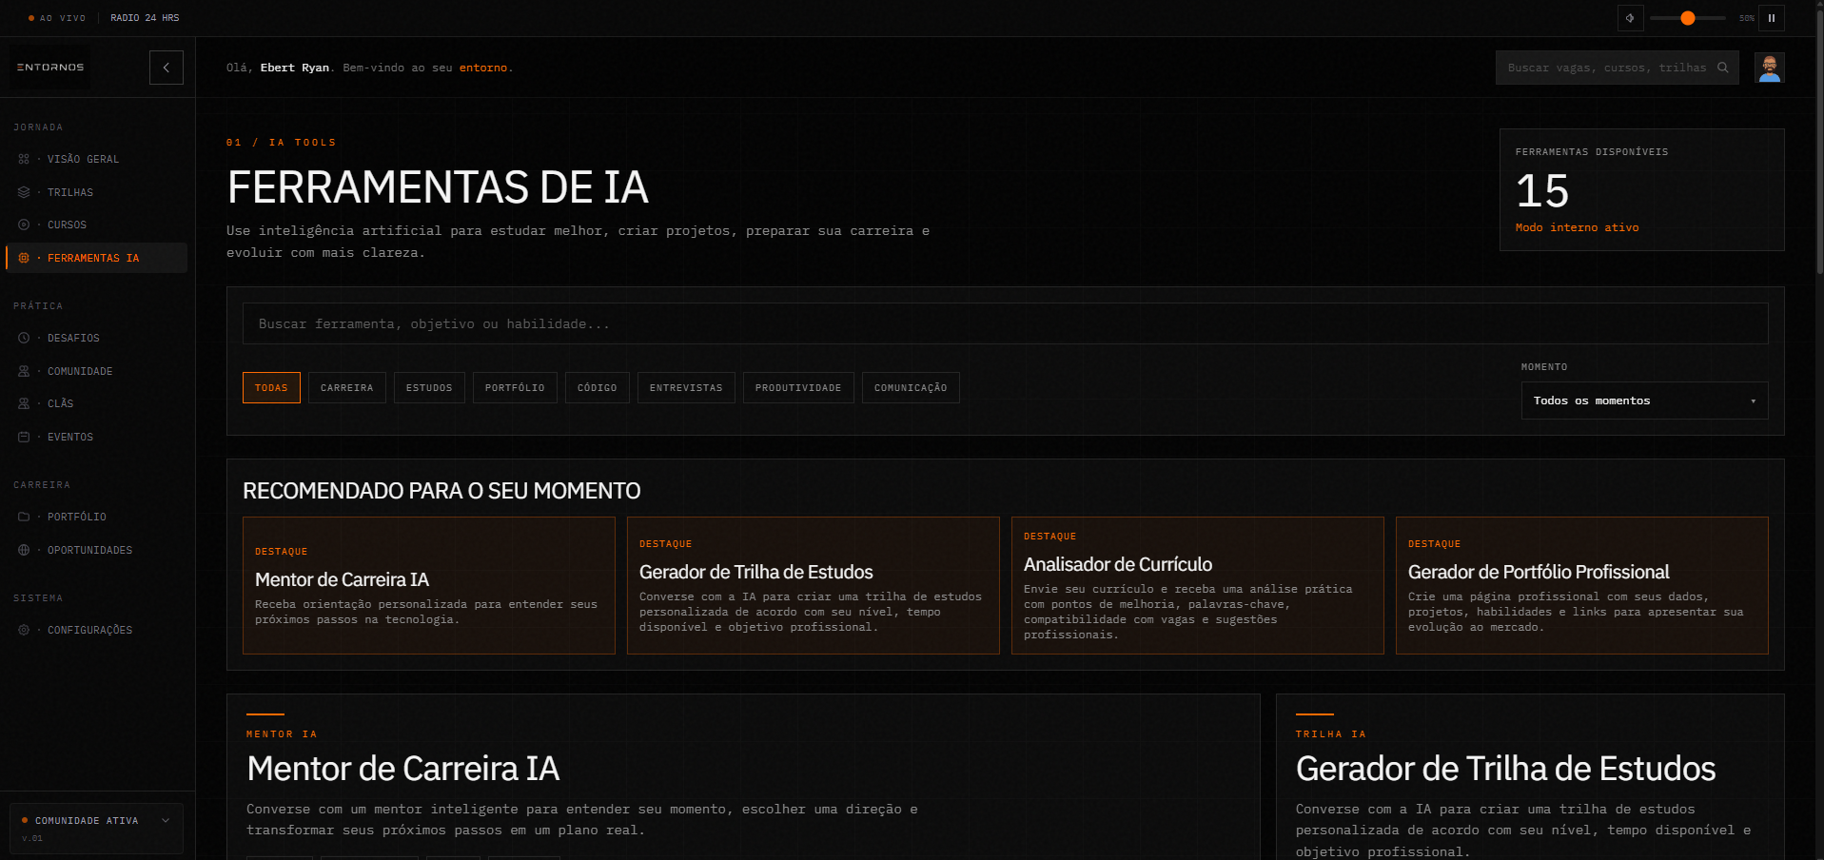The image size is (1824, 860).
Task: Collapse the sidebar with the chevron button
Action: (x=167, y=68)
